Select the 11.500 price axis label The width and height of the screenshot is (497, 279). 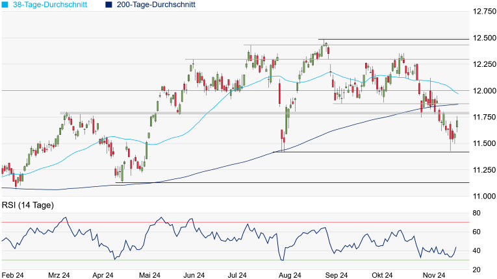coord(483,143)
